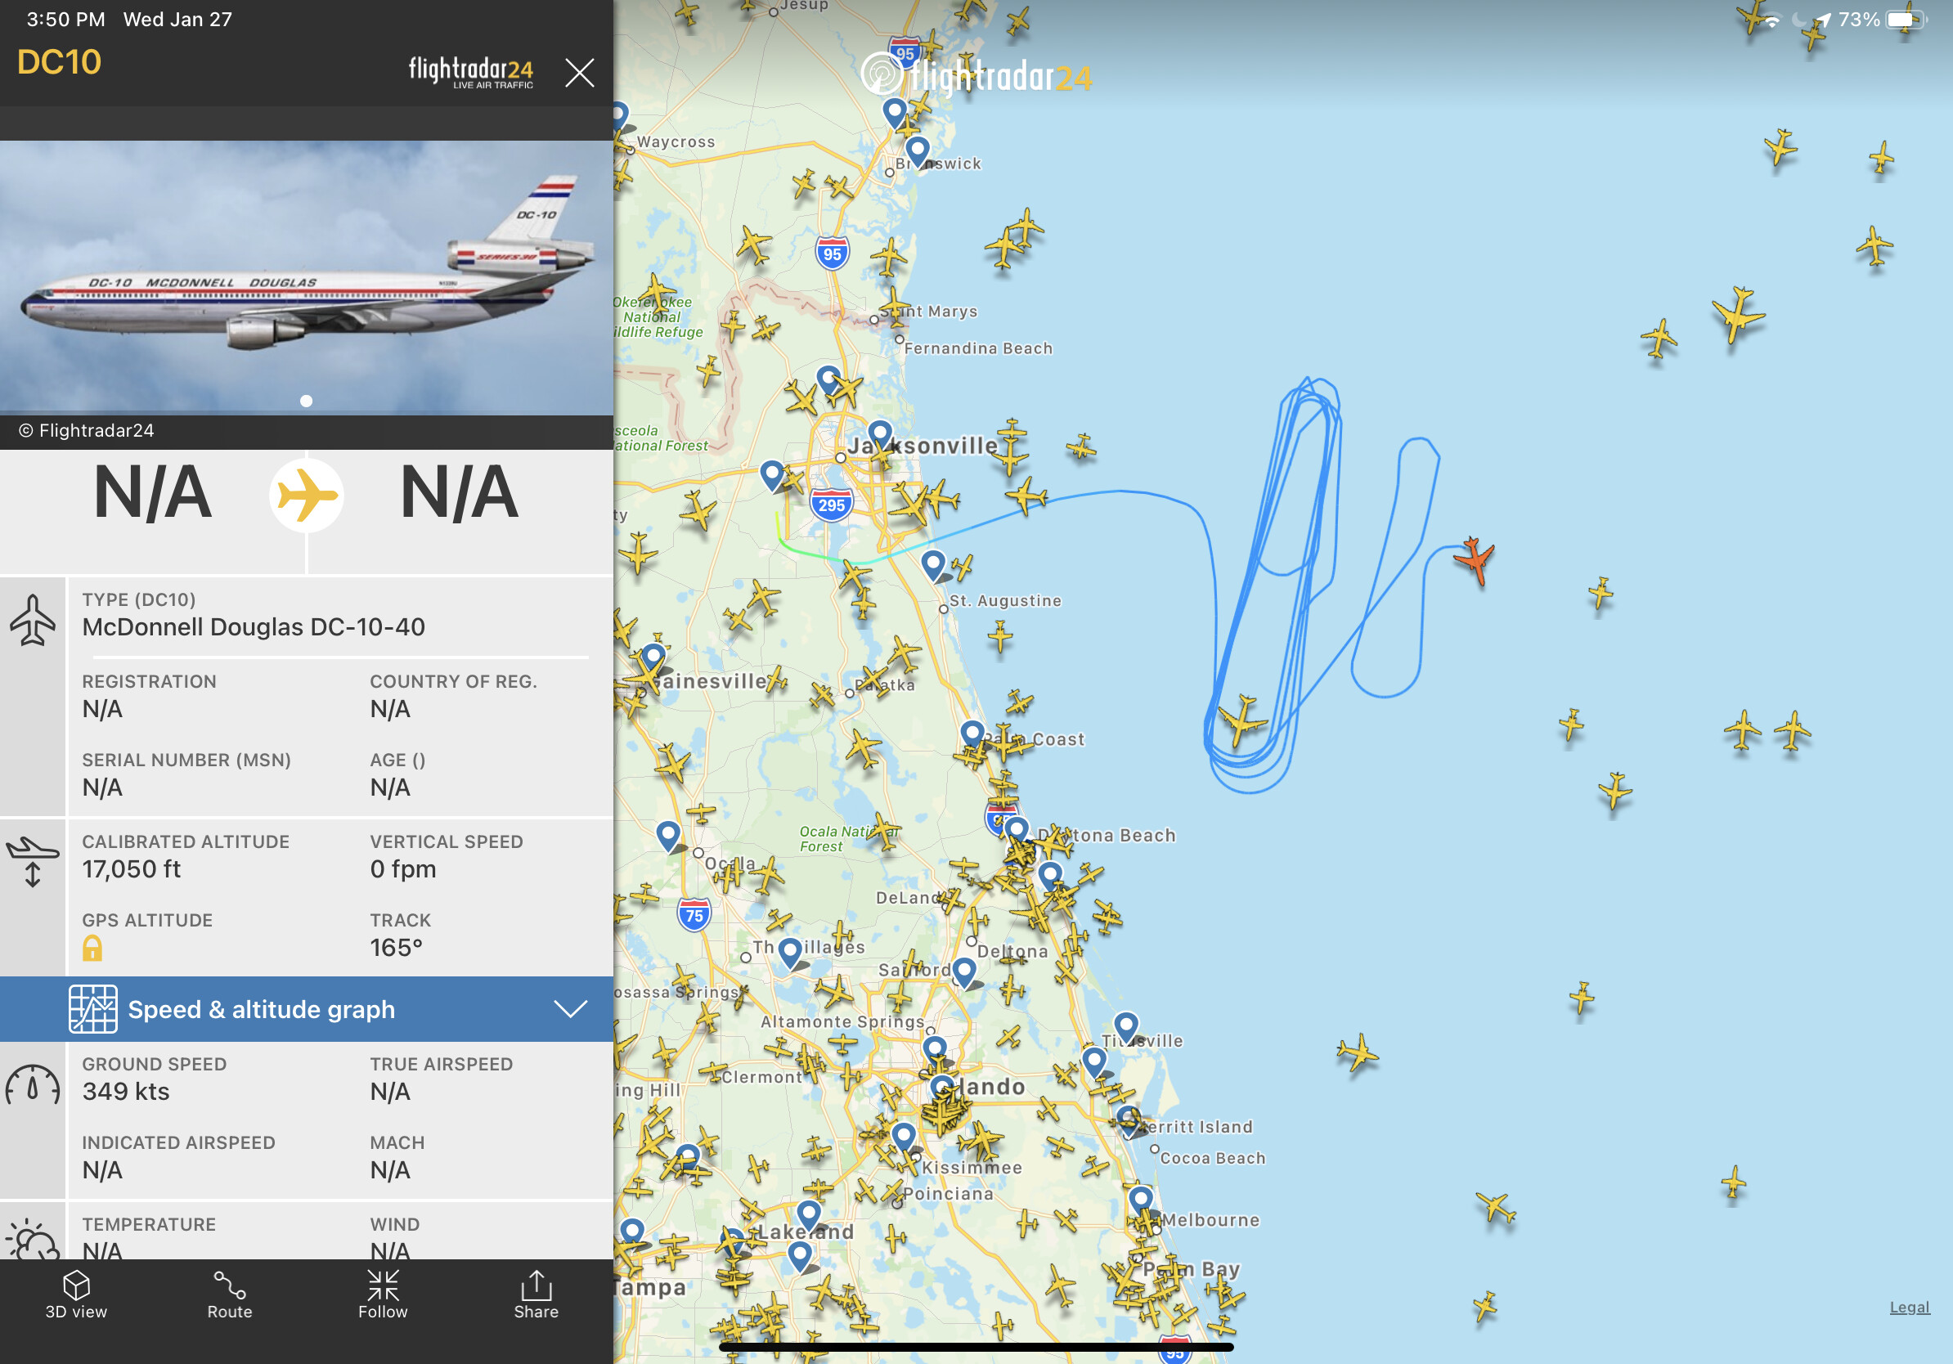Tap the Follow aircraft icon
The height and width of the screenshot is (1364, 1953).
point(383,1294)
